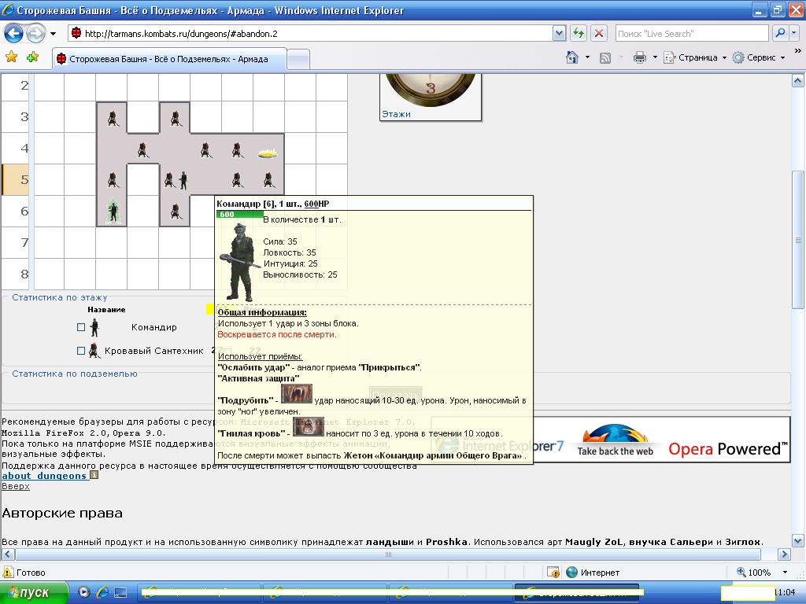Viewport: 806px width, 604px height.
Task: Launch Windows Media Player from quick launch
Action: 84,592
